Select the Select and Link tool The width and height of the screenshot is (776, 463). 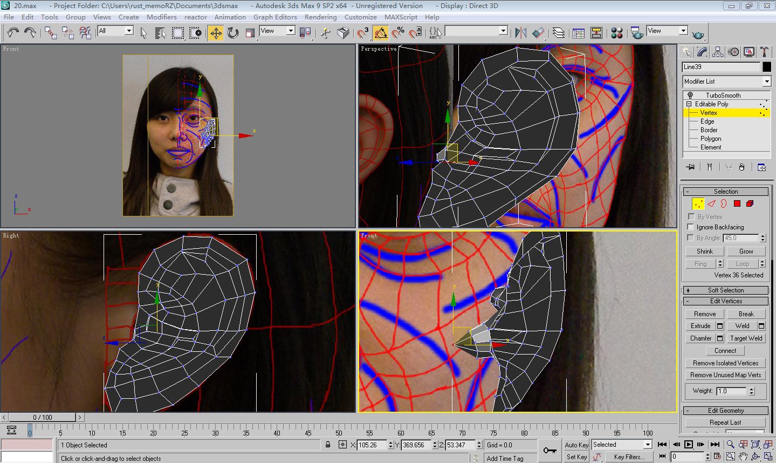pyautogui.click(x=51, y=33)
